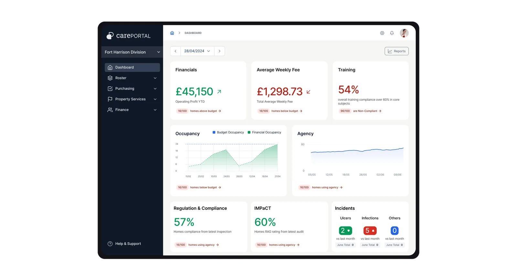Open Help & Support
Viewport: 517px width, 280px height.
coord(124,244)
